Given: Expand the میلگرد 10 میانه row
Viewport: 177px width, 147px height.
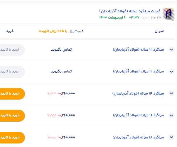Looking at the screenshot, I should (x=171, y=49).
